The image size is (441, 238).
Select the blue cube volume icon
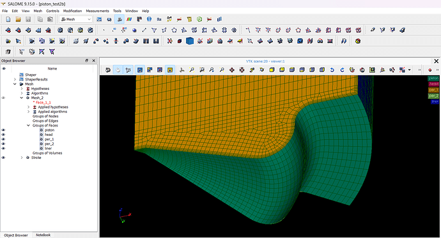pyautogui.click(x=190, y=41)
